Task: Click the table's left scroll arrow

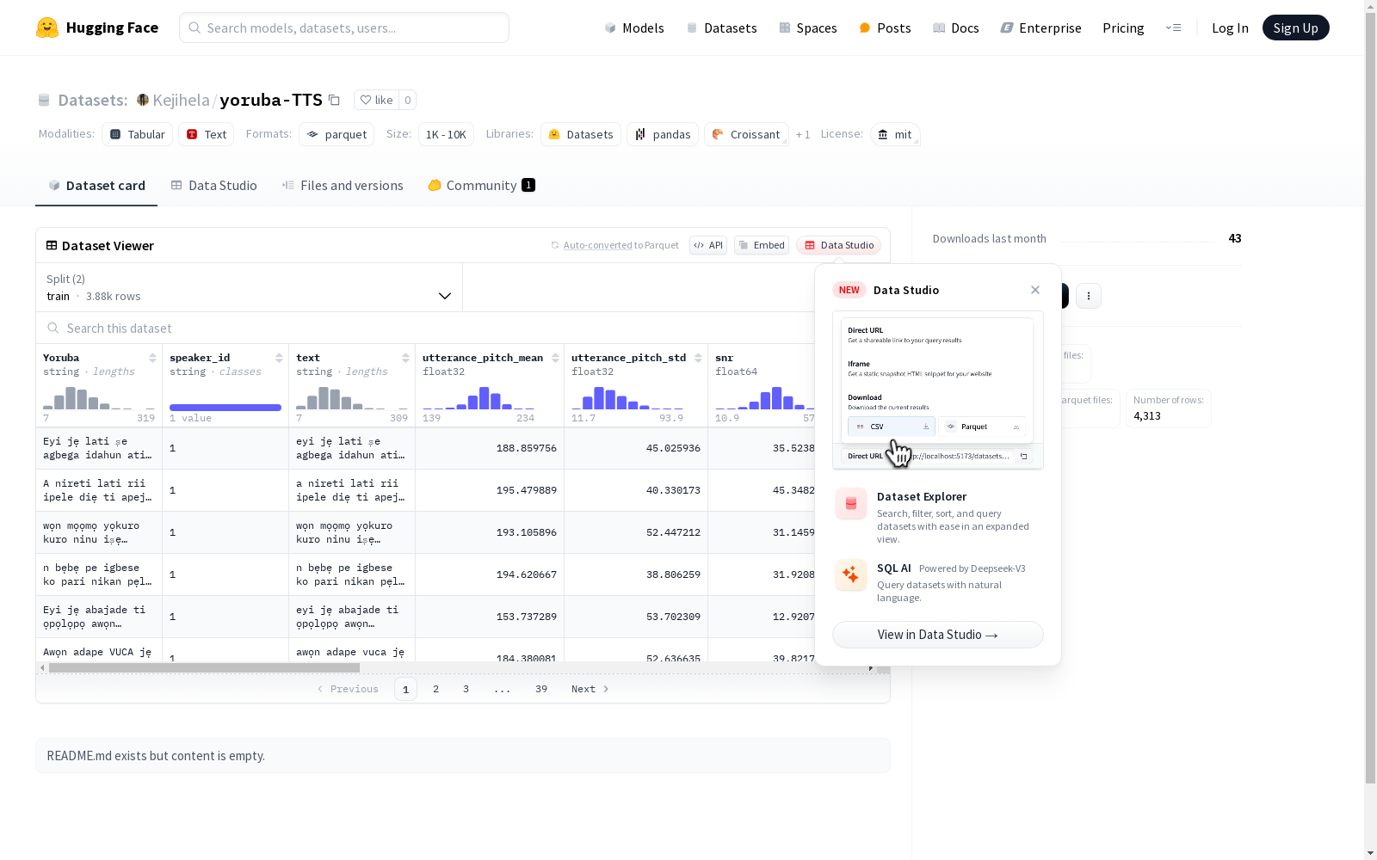Action: (x=42, y=667)
